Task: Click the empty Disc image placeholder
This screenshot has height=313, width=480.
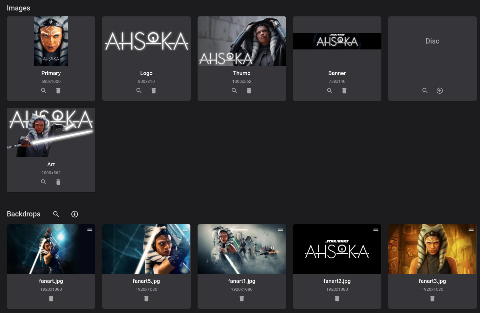Action: coord(432,41)
